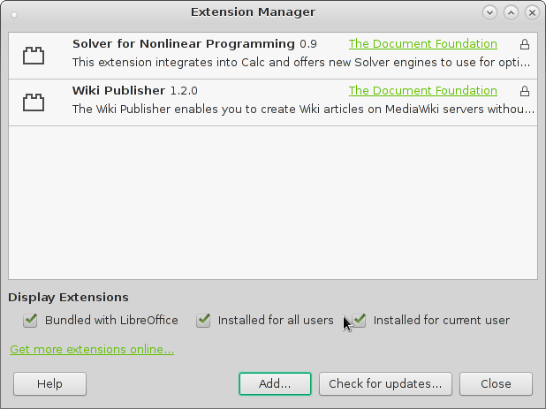Screen dimensions: 546x409
Task: Uncheck Bundled with LibreOffice
Action: click(x=31, y=320)
